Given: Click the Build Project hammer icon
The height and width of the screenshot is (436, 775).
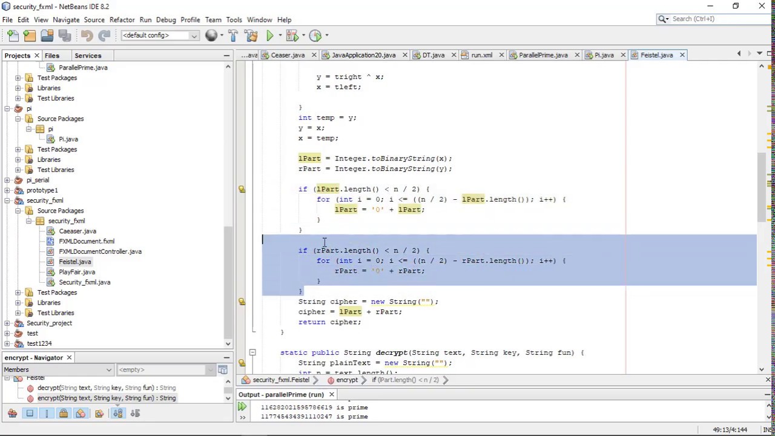Looking at the screenshot, I should coord(232,36).
